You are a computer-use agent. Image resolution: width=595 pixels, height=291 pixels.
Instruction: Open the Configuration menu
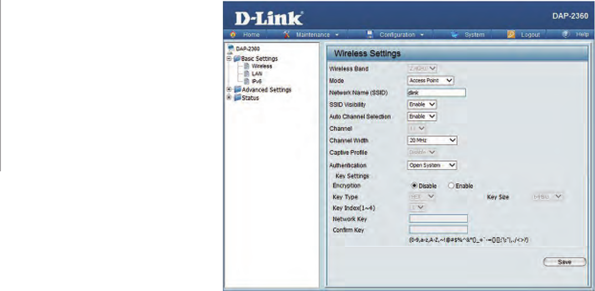396,35
